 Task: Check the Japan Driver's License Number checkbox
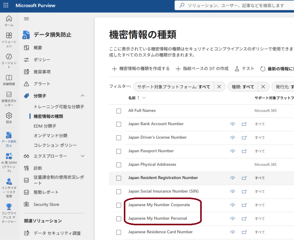coord(119,138)
